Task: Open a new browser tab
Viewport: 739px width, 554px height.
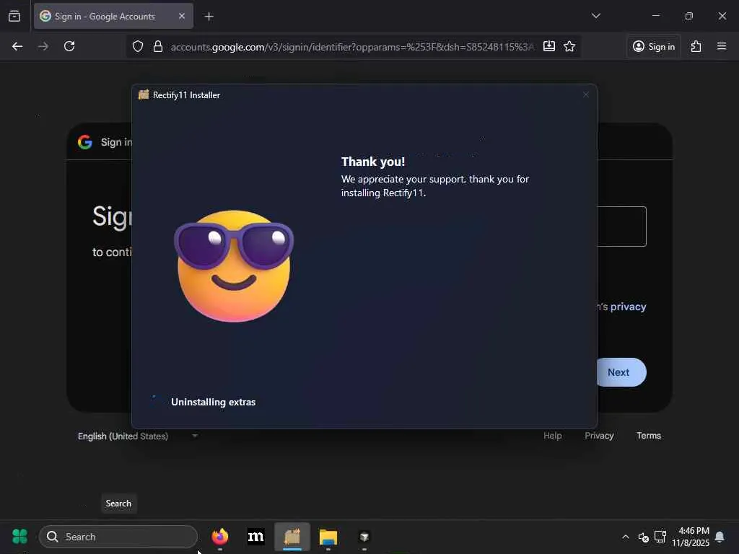Action: [x=209, y=17]
